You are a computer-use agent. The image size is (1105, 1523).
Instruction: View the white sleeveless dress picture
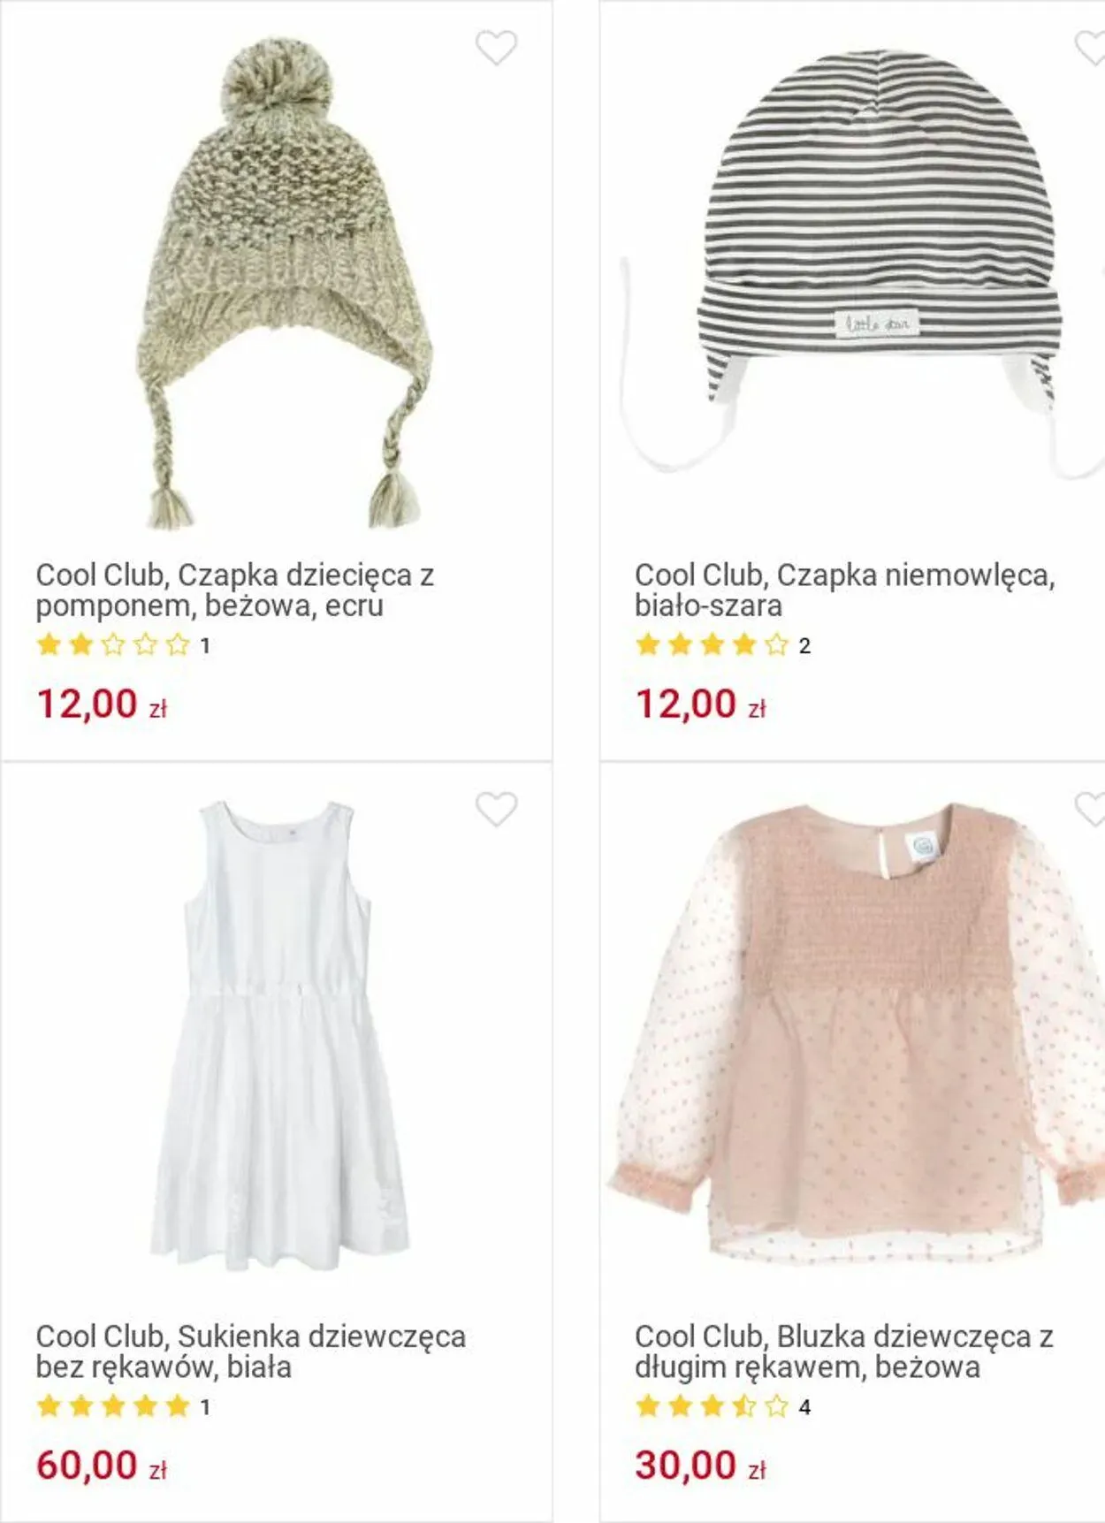(x=278, y=1034)
